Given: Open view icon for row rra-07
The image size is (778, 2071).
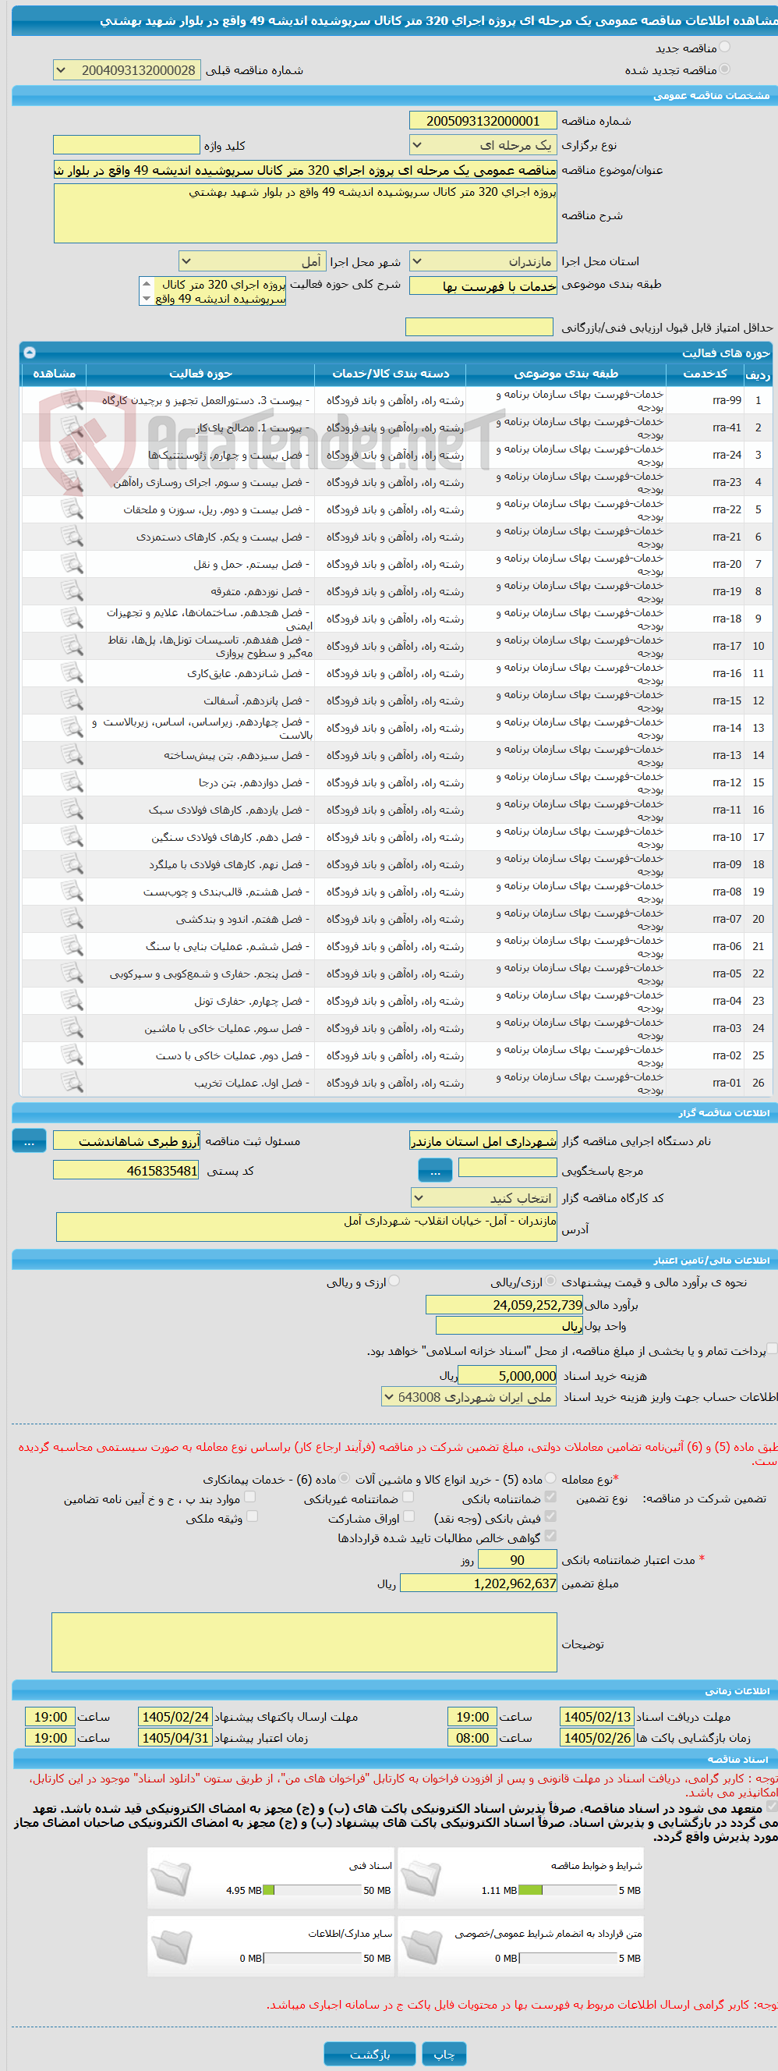Looking at the screenshot, I should tap(72, 919).
